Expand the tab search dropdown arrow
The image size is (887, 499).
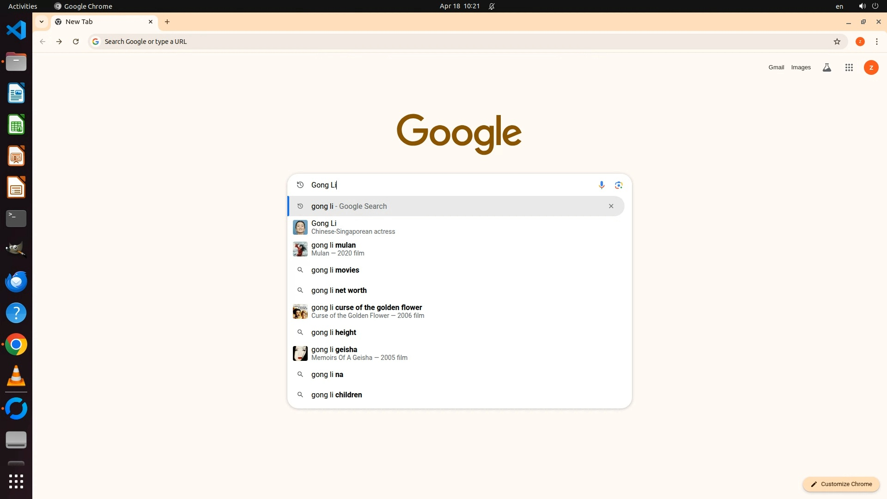[x=42, y=22]
